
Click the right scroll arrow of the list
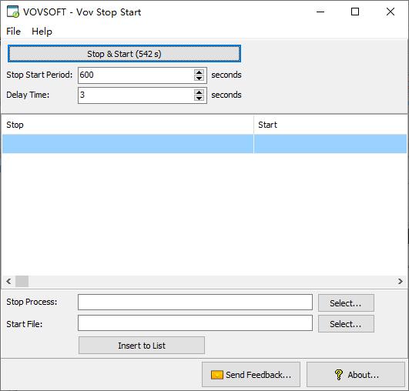401,281
